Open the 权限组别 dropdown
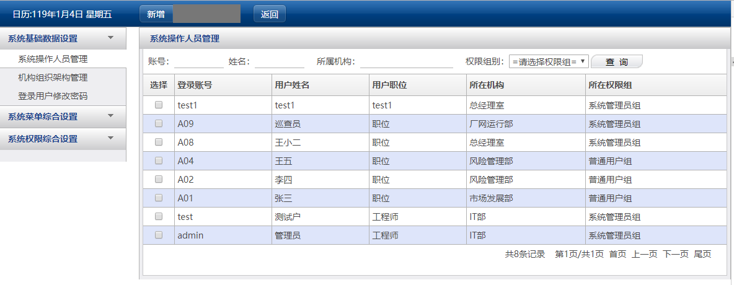Screen dimensions: 734x285 pyautogui.click(x=549, y=61)
